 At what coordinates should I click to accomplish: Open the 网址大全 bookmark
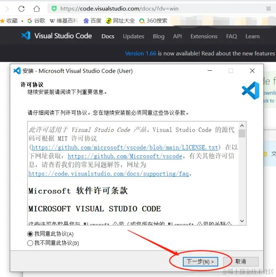(x=120, y=21)
